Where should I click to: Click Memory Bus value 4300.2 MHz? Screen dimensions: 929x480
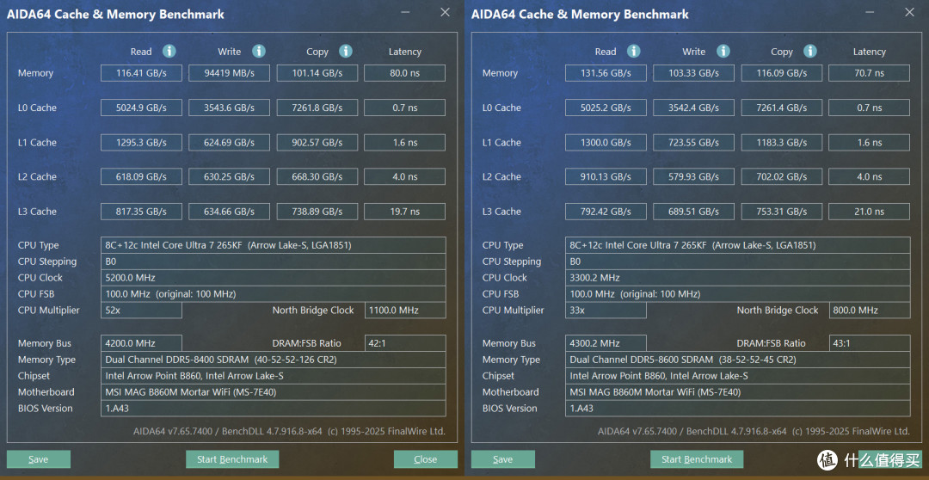coord(606,344)
